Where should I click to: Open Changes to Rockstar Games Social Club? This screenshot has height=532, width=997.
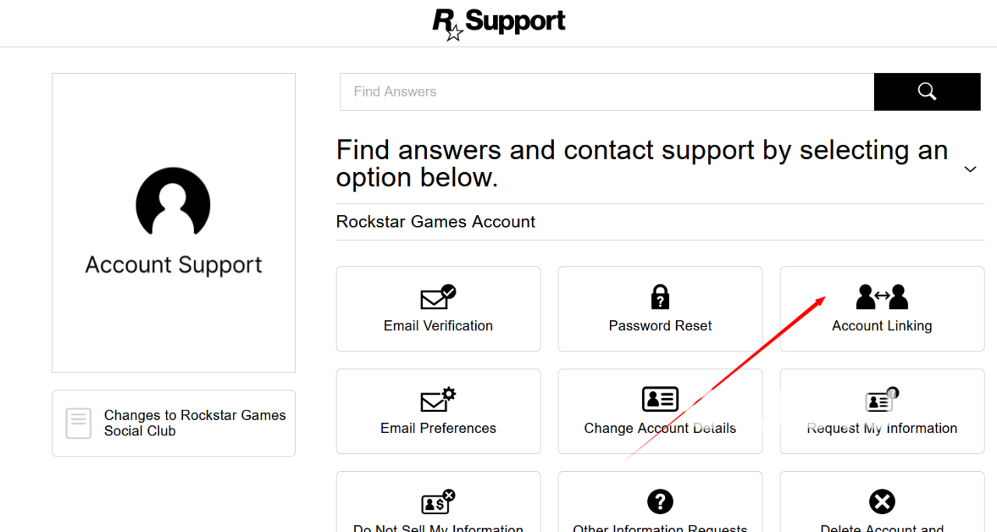[x=195, y=423]
